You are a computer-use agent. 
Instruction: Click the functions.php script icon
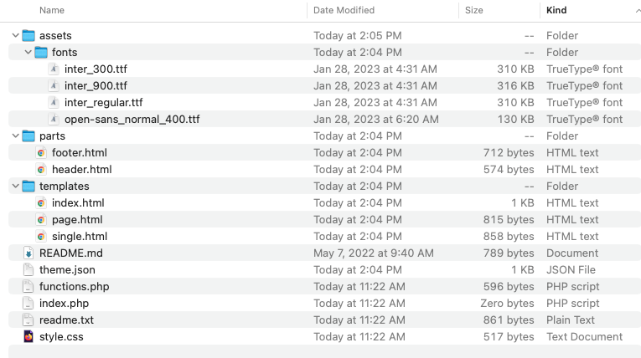pyautogui.click(x=28, y=287)
